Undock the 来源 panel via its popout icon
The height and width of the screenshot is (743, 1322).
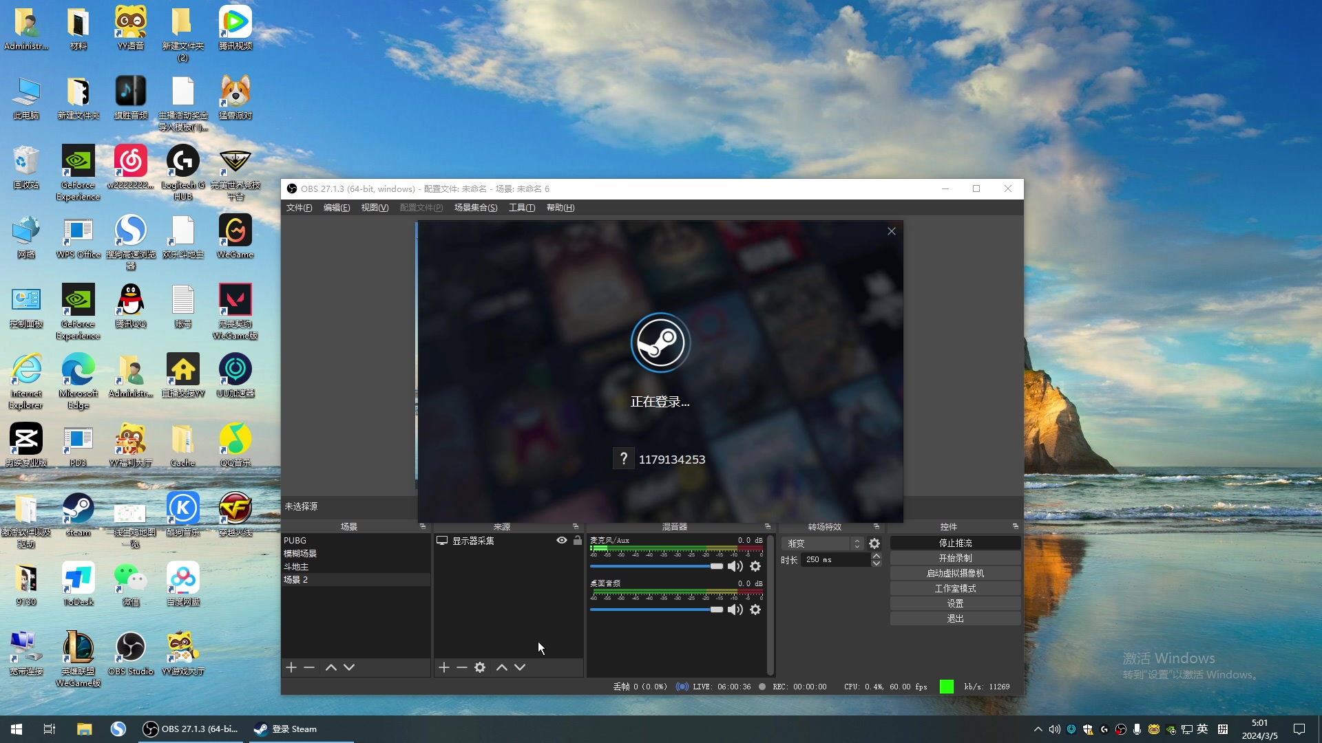576,526
